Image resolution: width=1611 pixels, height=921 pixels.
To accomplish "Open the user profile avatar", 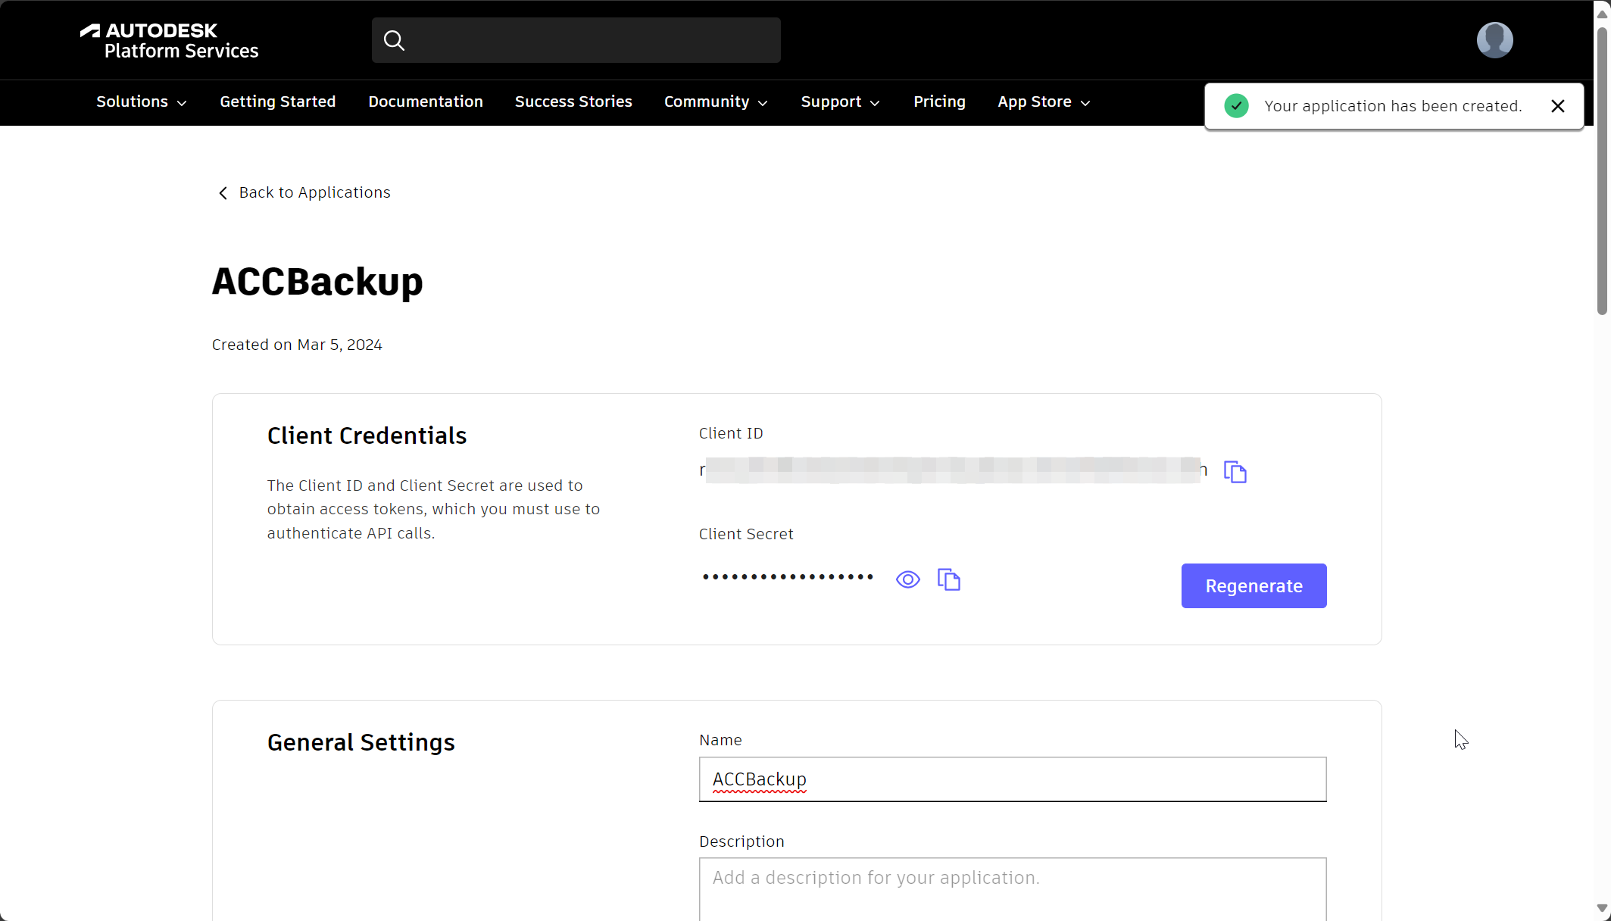I will click(x=1494, y=40).
